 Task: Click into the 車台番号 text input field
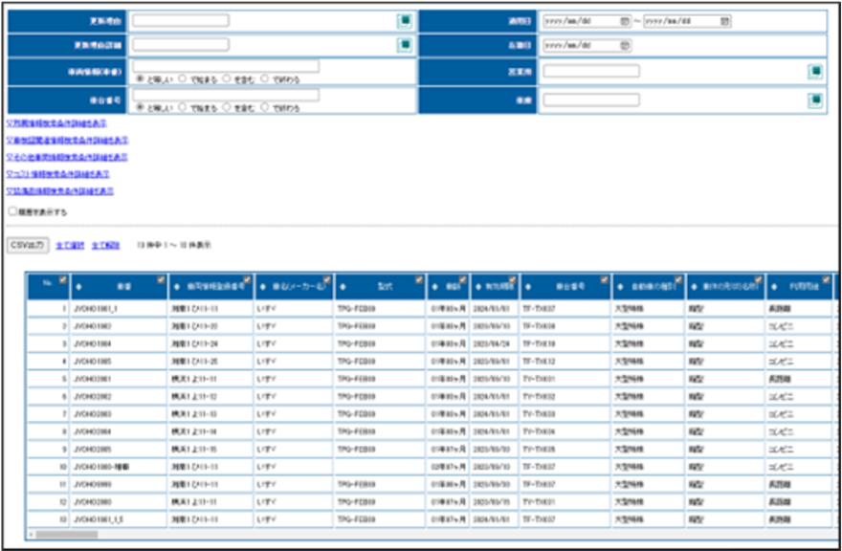point(226,95)
